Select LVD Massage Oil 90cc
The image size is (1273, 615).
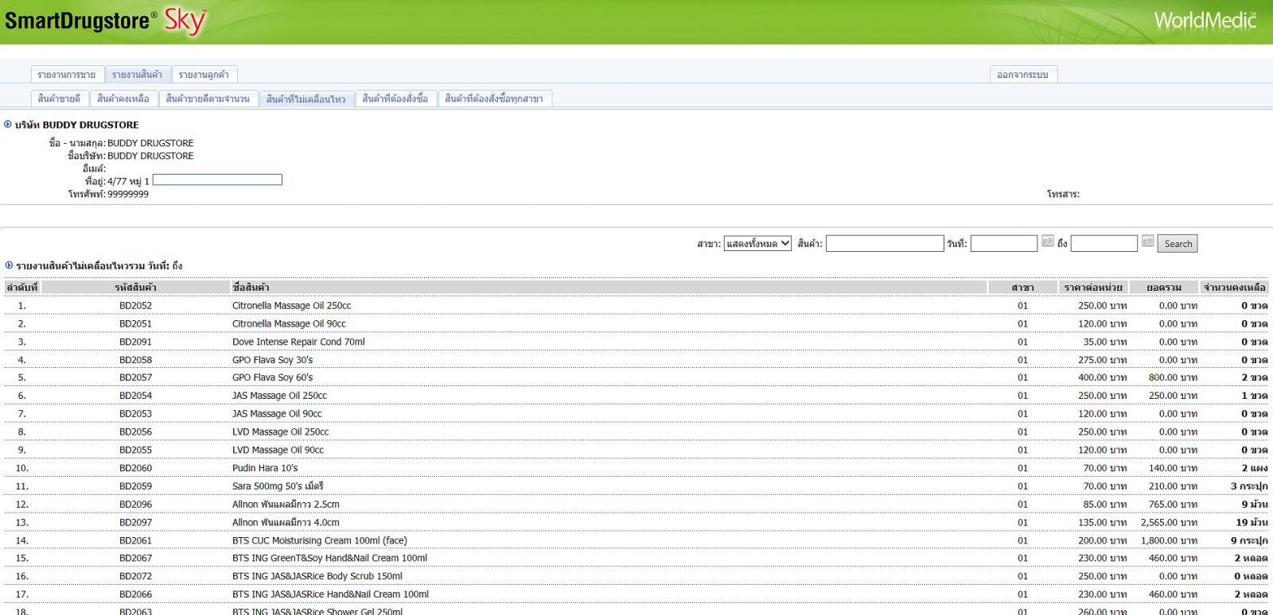coord(278,451)
